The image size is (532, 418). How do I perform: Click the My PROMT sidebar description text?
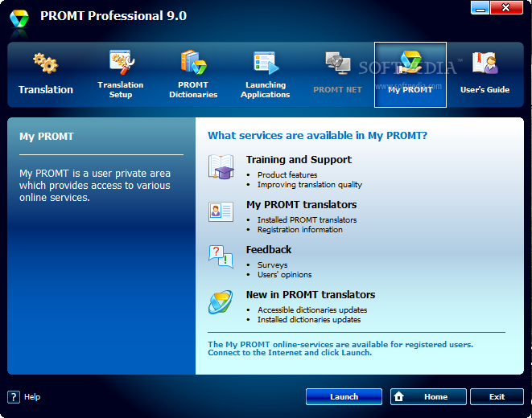tap(95, 186)
